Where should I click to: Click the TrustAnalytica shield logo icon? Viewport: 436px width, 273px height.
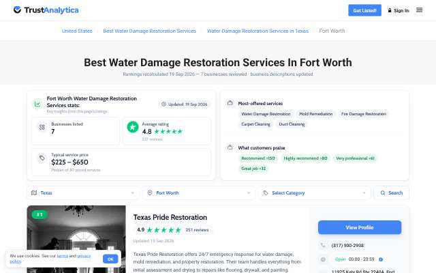[x=17, y=10]
